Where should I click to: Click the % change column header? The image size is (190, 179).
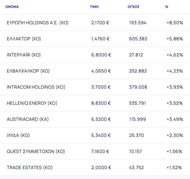point(167,7)
